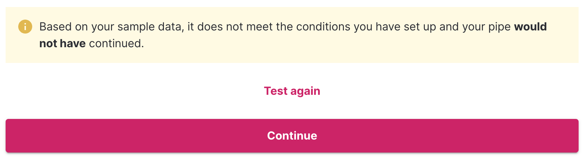Click the information symbol beside the sample data message
This screenshot has width=587, height=163.
(x=25, y=27)
